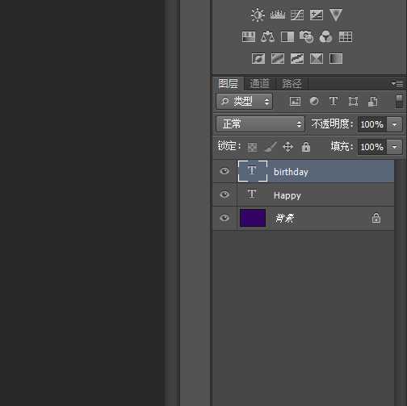Lock transparent pixels of the layer
Screen dimensions: 407x406
253,147
